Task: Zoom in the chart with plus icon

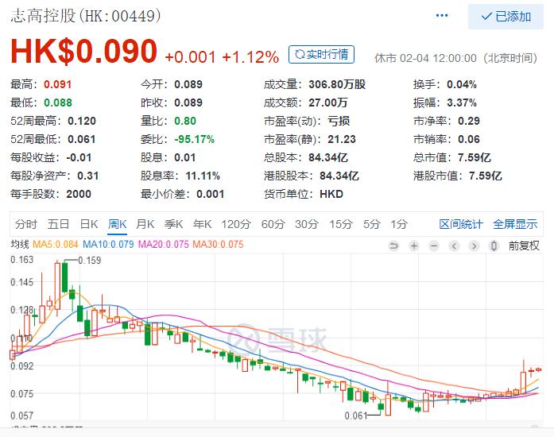Action: [414, 246]
